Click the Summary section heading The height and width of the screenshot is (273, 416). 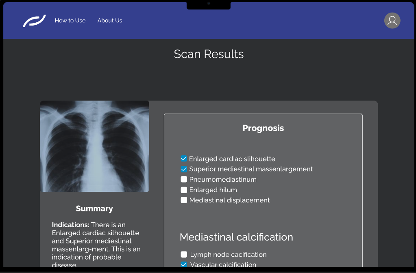(x=94, y=208)
